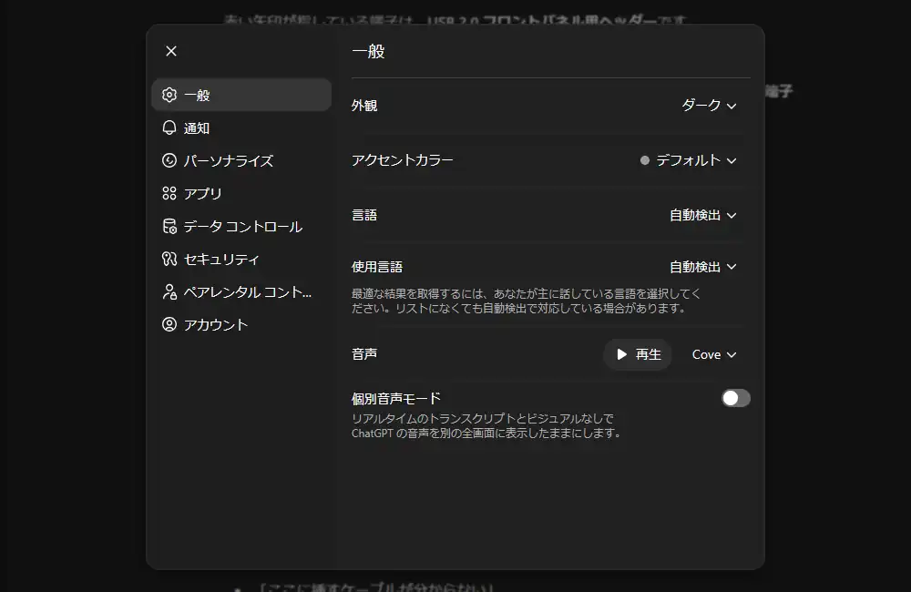Open the 言語 自動検出 dropdown
Viewport: 911px width, 592px height.
click(x=702, y=214)
